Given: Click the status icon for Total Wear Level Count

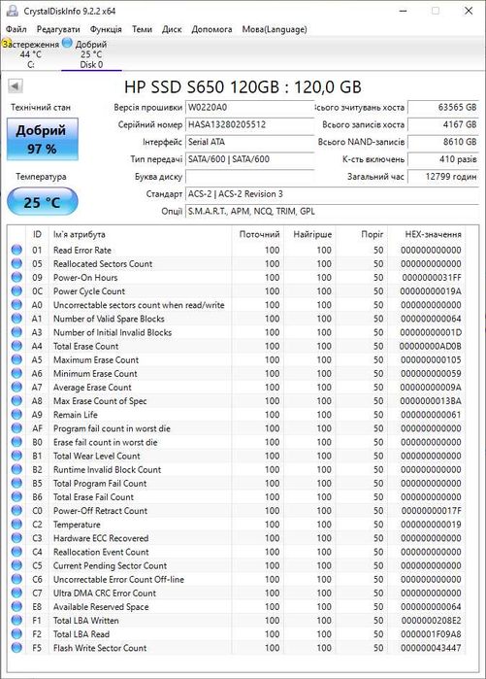Looking at the screenshot, I should 16,456.
